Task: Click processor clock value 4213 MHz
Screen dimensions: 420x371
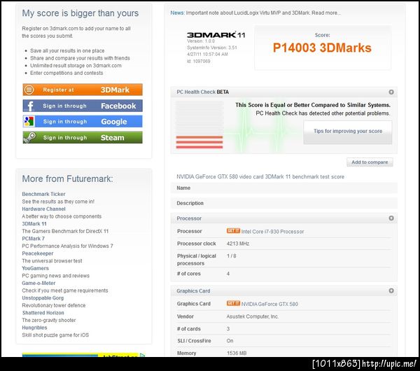Action: (x=238, y=244)
